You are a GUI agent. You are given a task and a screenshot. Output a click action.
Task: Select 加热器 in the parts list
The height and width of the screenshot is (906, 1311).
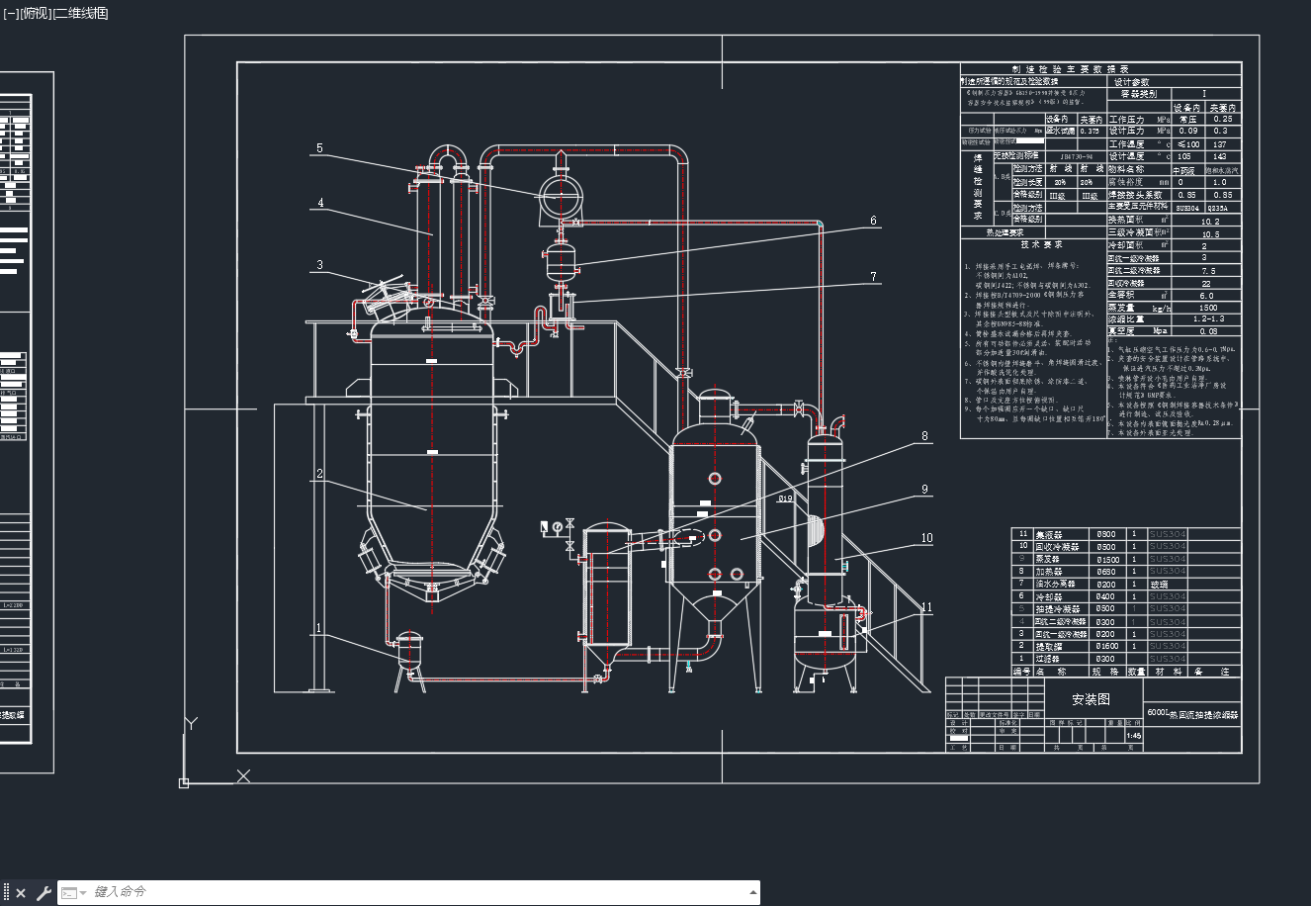[1048, 572]
